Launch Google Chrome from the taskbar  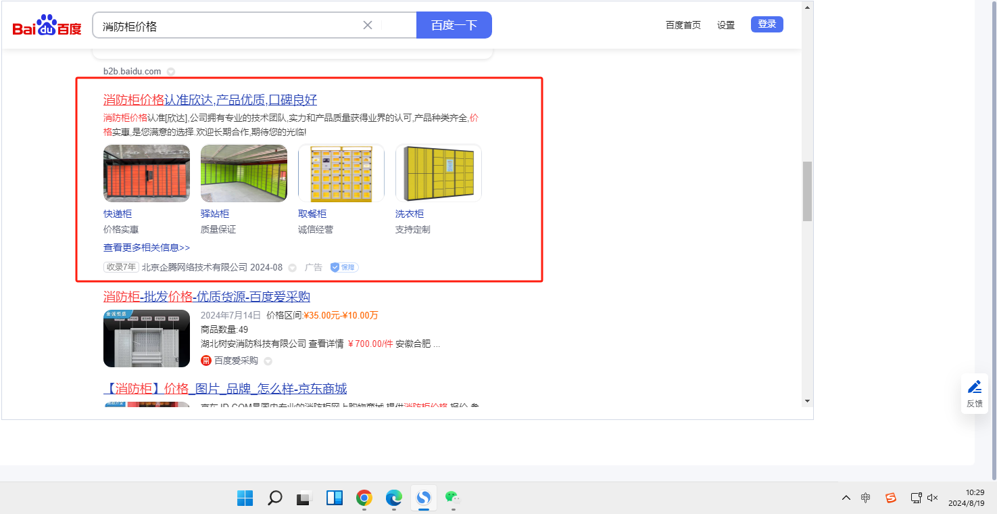[x=364, y=498]
